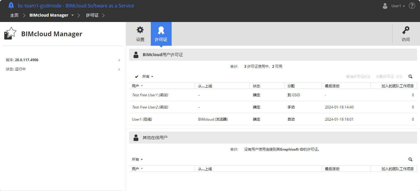The height and width of the screenshot is (191, 420).
Task: Expand the BIMcloud Manager breadcrumb dropdown arrow
Action: [72, 15]
